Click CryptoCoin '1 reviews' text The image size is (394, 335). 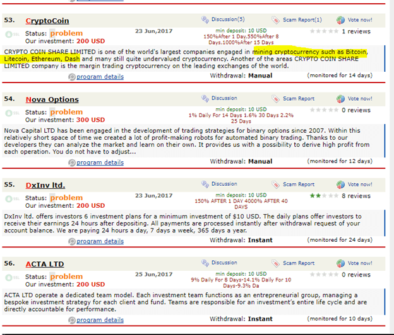[x=356, y=31]
